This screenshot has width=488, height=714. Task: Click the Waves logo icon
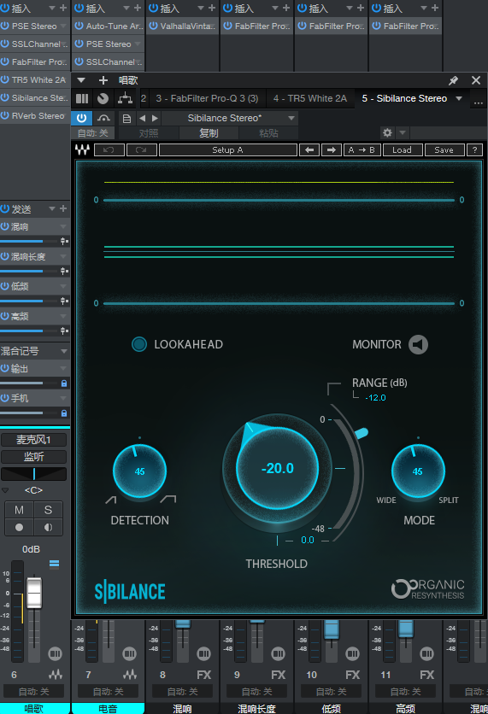coord(82,149)
